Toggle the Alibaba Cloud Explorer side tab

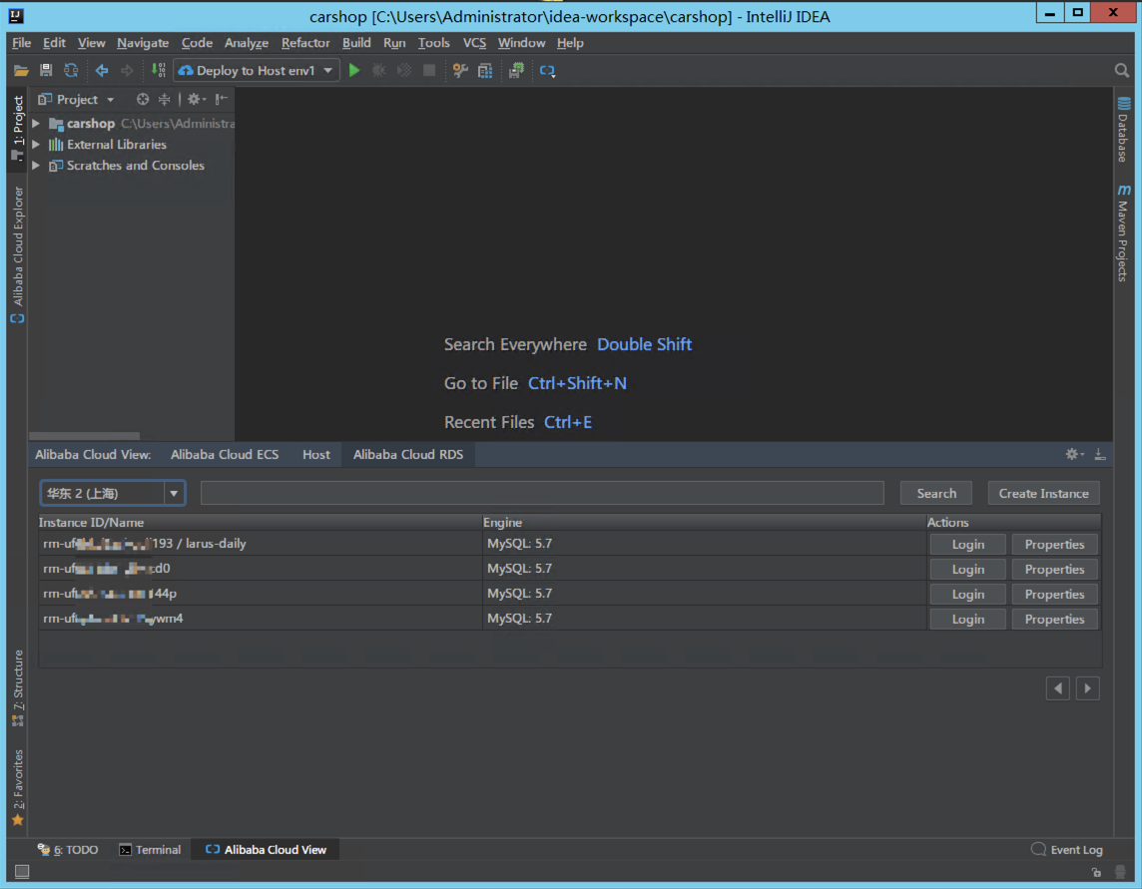18,254
